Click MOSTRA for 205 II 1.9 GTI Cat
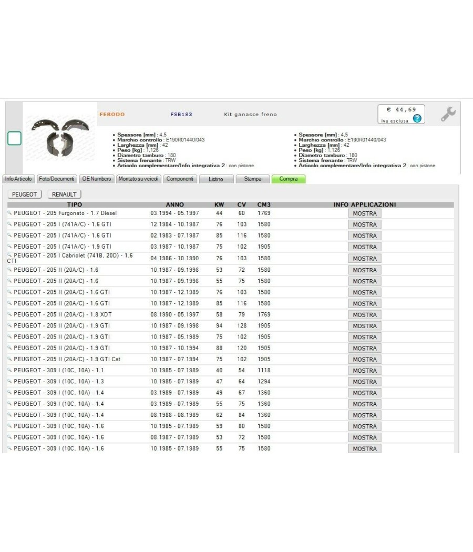The image size is (473, 552). point(365,360)
